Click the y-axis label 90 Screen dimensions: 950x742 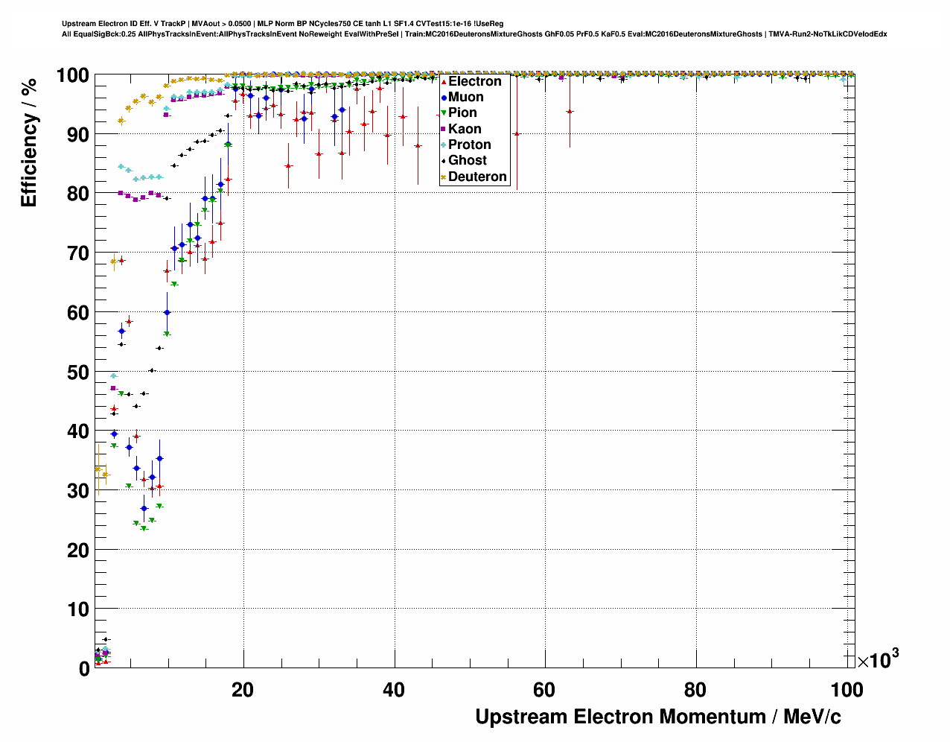(78, 134)
